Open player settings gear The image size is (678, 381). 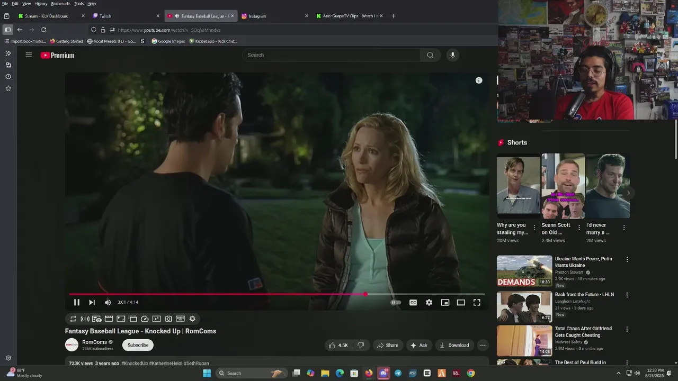pyautogui.click(x=429, y=302)
